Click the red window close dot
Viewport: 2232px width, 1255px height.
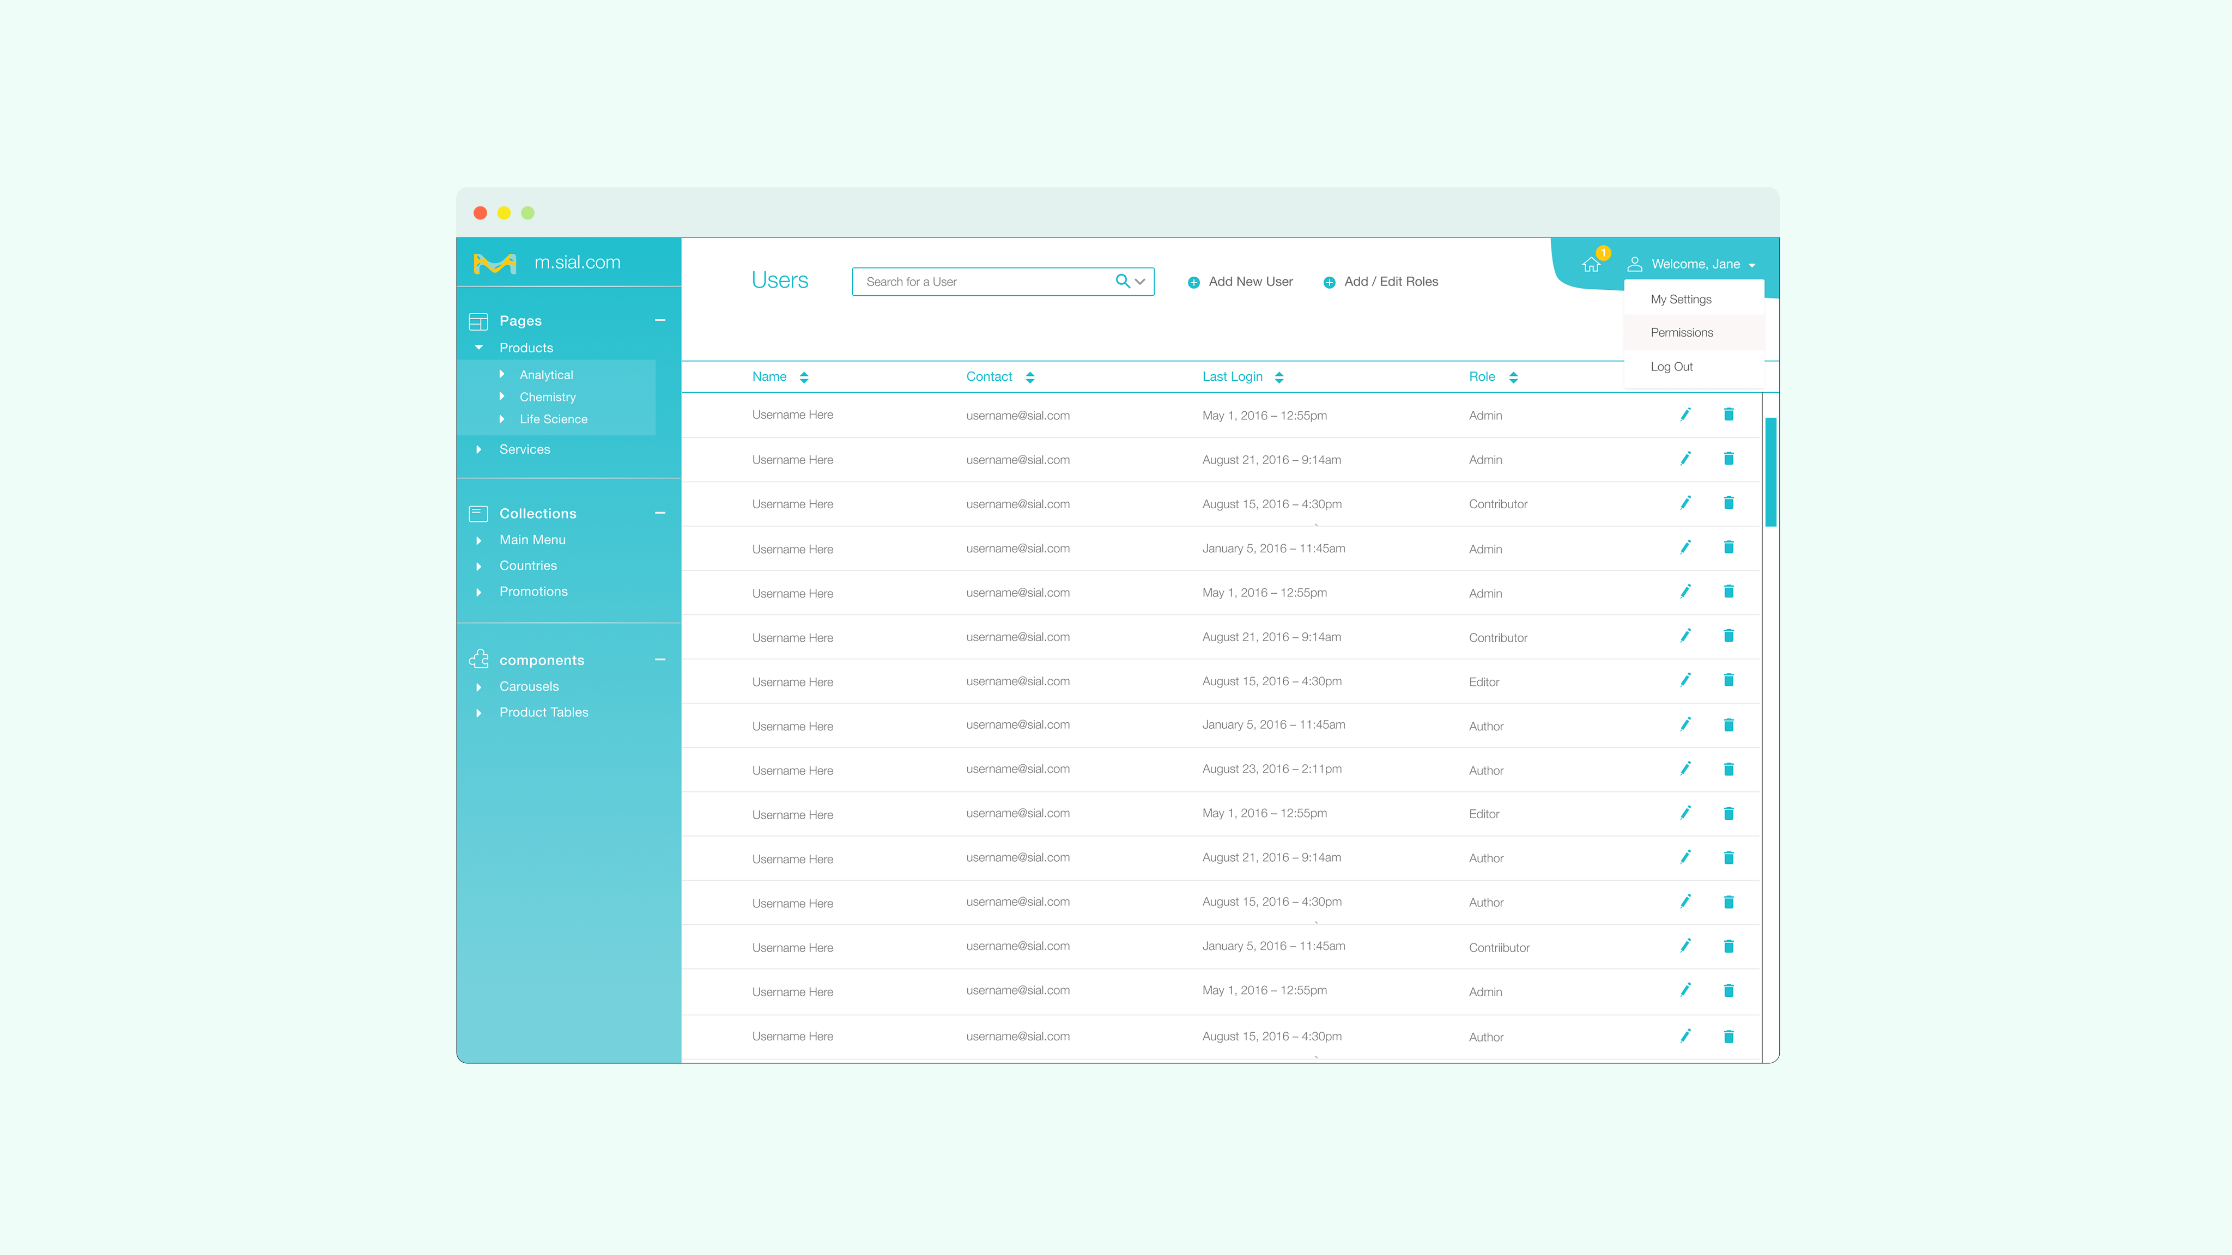point(480,213)
